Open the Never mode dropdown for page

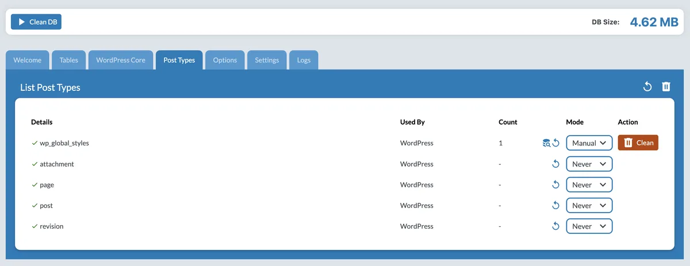(589, 184)
